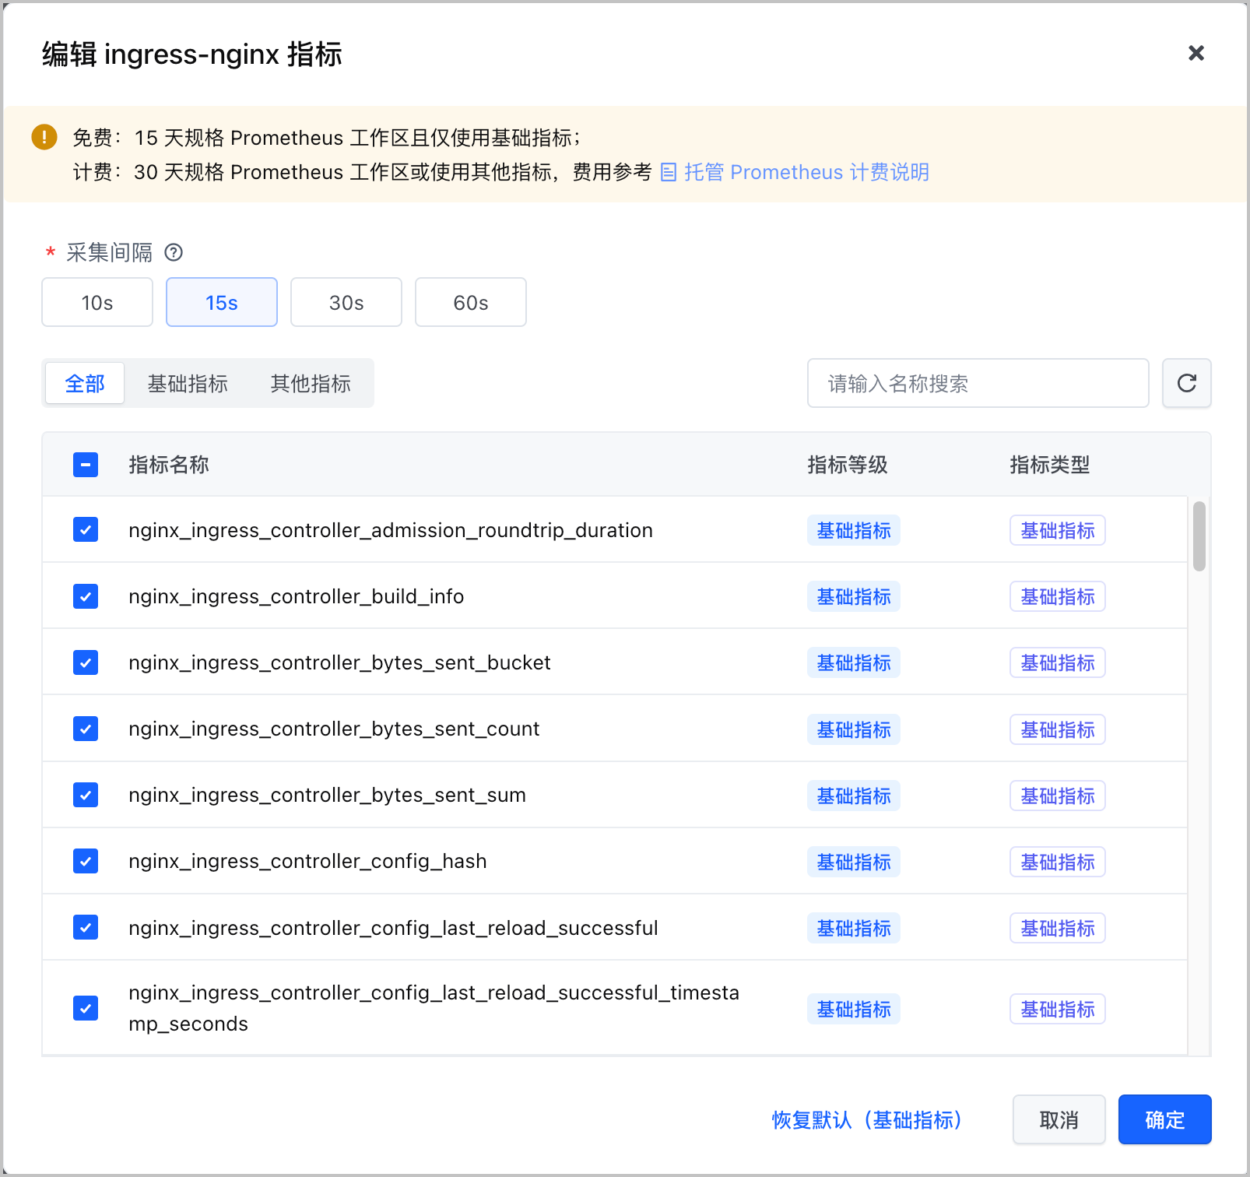Click the document icon before 托管 Prometheus
This screenshot has height=1177, width=1250.
668,172
